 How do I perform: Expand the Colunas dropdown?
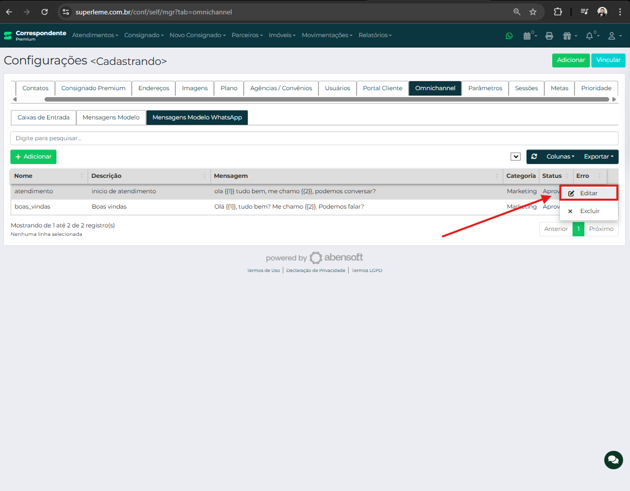tap(560, 157)
